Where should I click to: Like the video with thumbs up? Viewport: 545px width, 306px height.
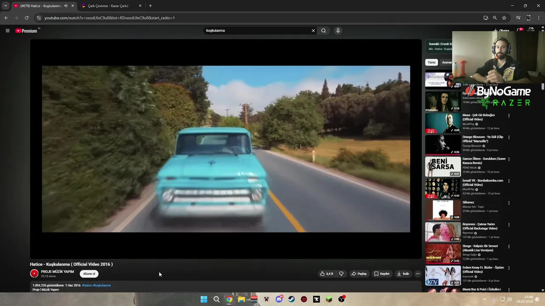pyautogui.click(x=327, y=274)
